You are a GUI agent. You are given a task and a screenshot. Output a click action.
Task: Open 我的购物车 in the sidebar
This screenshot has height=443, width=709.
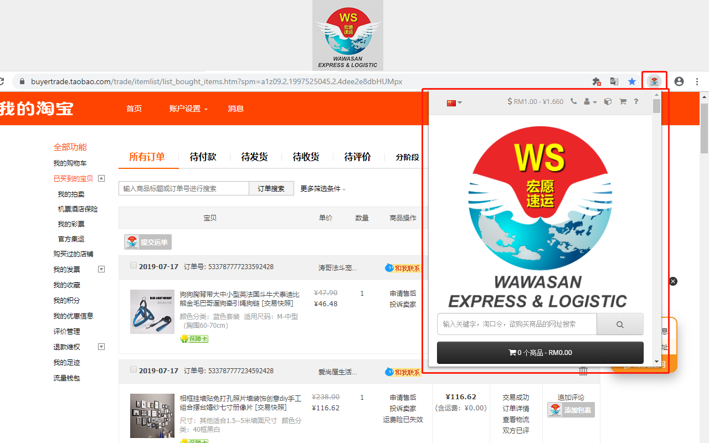[x=70, y=163]
